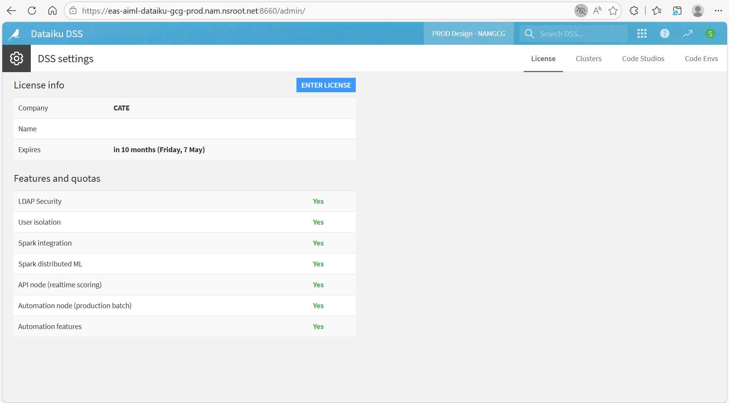Open the applications grid menu
The image size is (729, 403).
coord(642,34)
